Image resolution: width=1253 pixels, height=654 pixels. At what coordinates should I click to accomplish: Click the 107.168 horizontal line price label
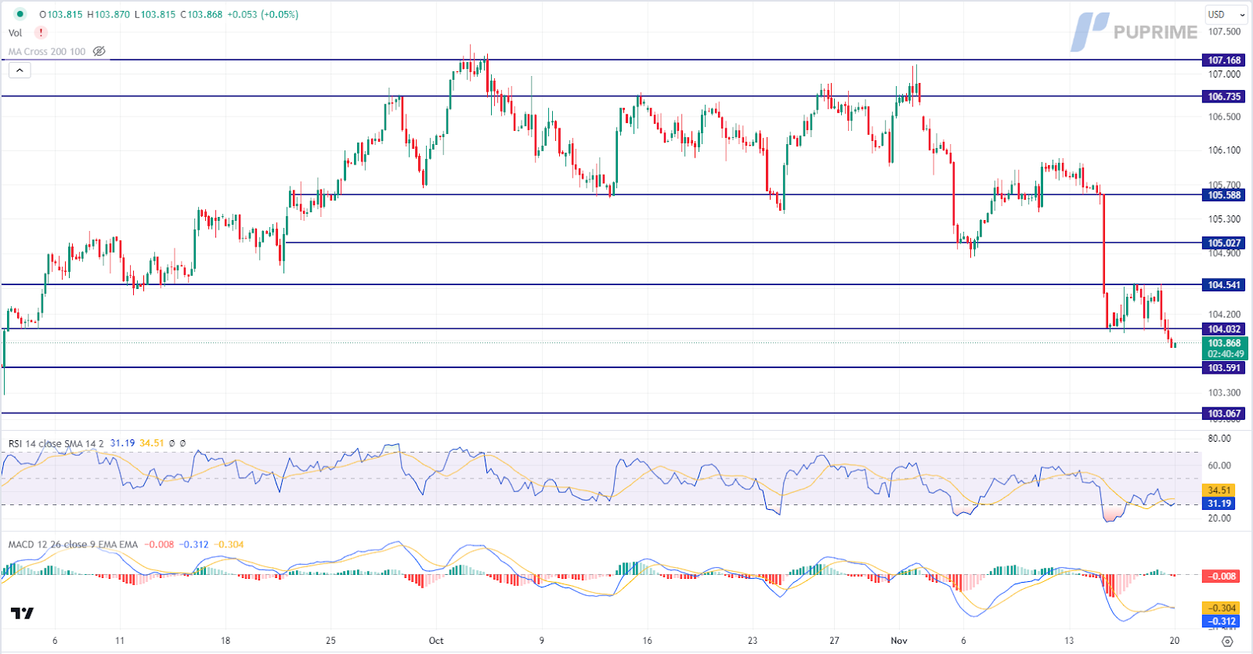click(x=1223, y=60)
